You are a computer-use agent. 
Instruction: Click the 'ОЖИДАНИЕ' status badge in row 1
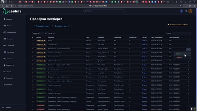point(41,41)
